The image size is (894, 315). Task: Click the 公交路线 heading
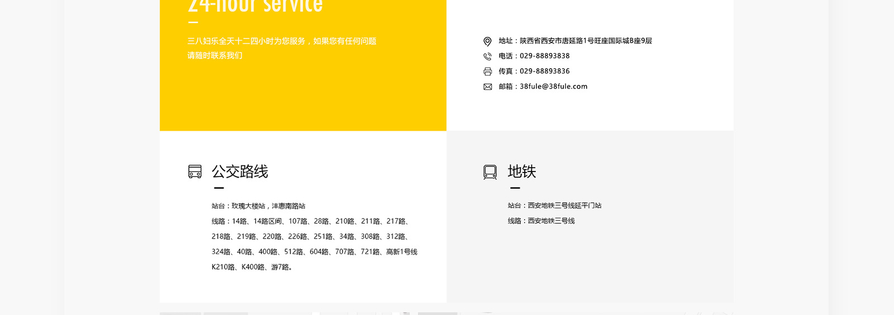[240, 171]
